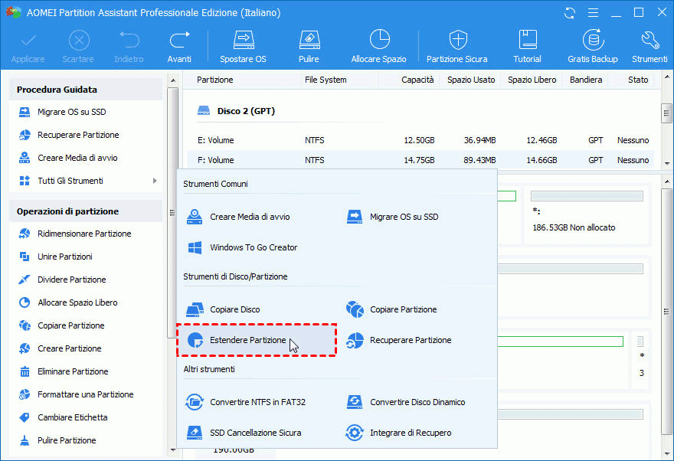Open the Pulire disk wipe tool

[x=309, y=46]
